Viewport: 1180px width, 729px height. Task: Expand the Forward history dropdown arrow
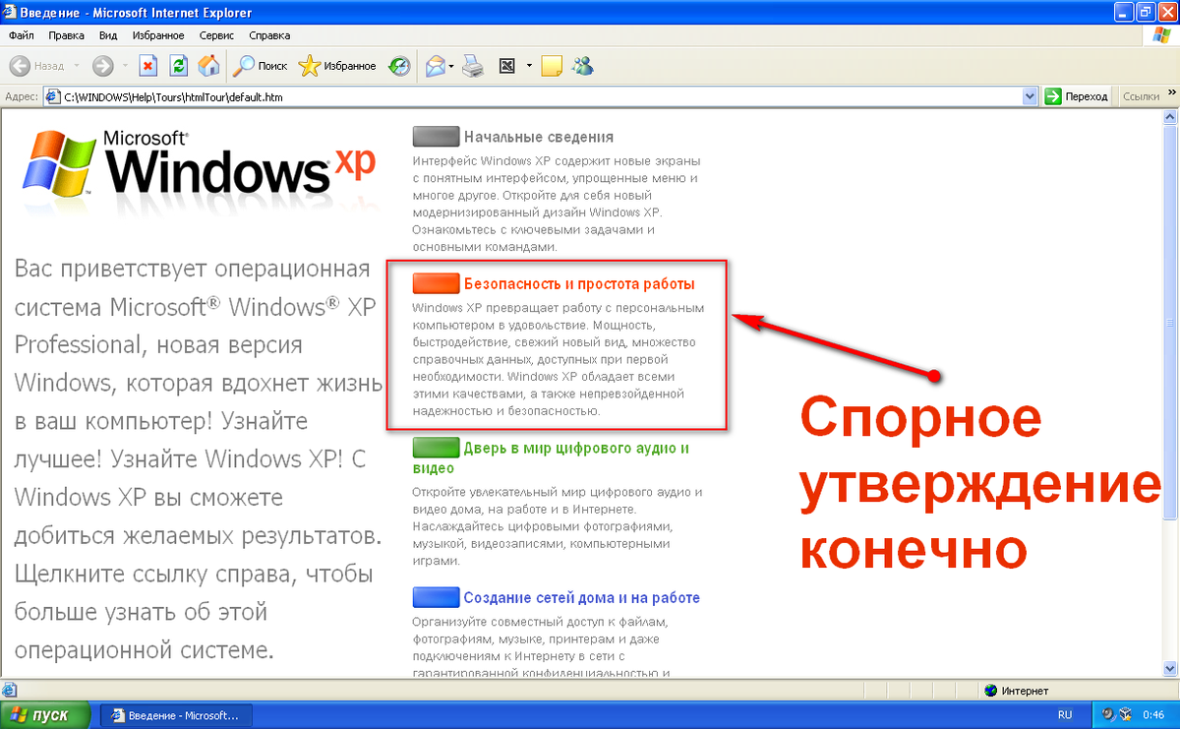click(x=124, y=66)
